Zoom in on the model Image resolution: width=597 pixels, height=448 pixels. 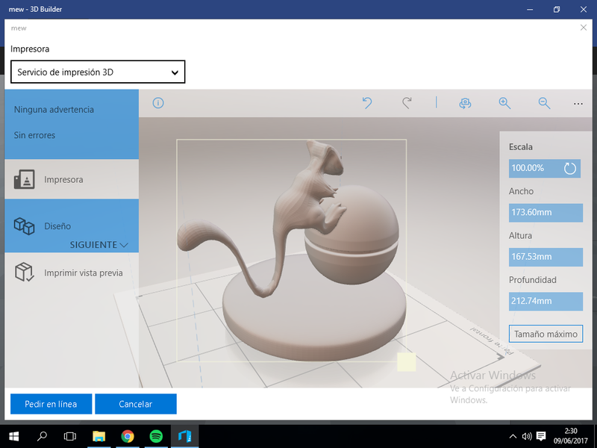[505, 103]
